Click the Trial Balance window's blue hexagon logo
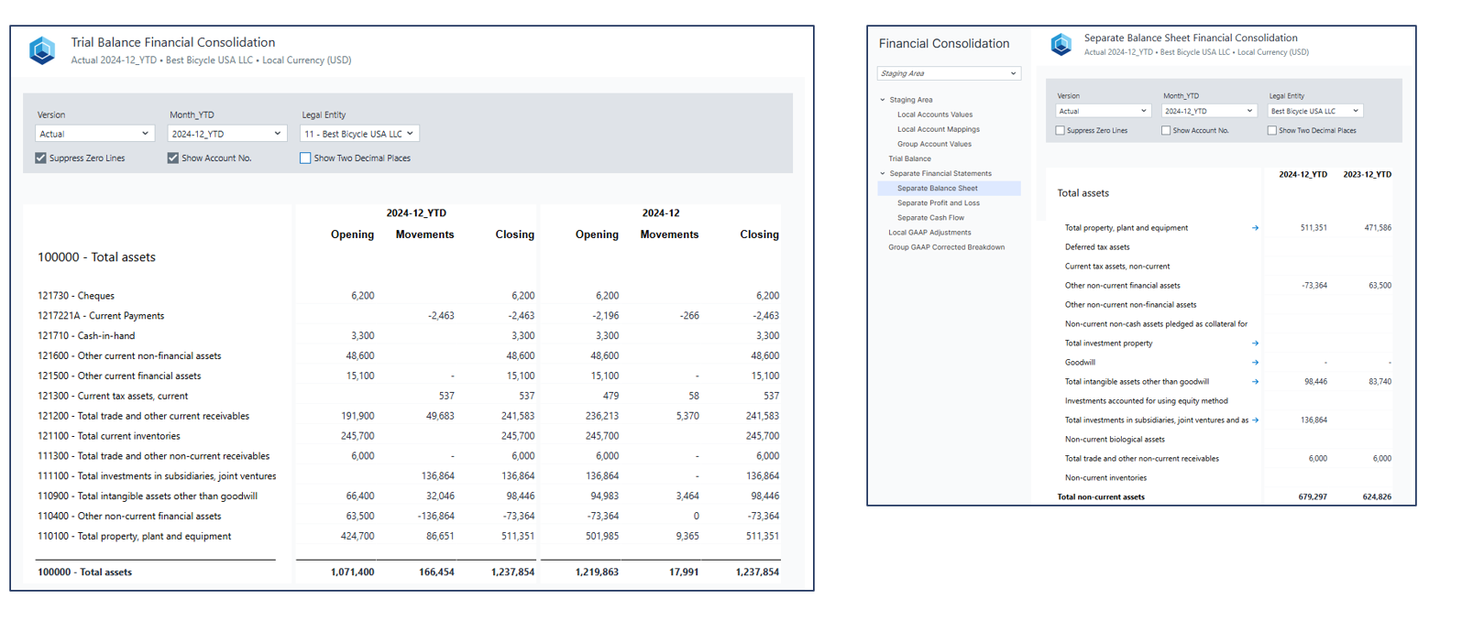This screenshot has width=1473, height=632. tap(42, 50)
